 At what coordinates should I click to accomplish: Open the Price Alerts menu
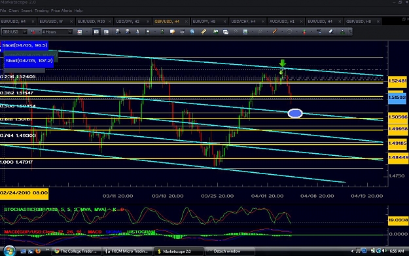(62, 10)
